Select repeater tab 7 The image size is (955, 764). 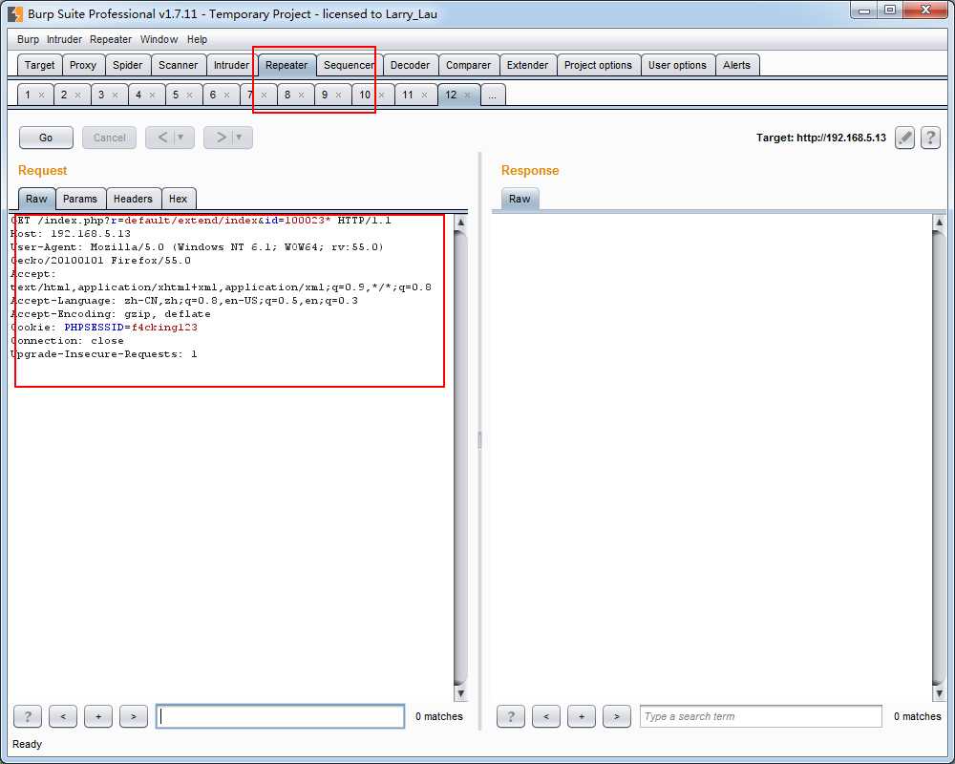tap(249, 95)
